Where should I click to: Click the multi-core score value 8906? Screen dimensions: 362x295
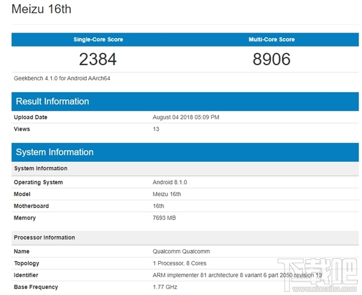pos(271,59)
